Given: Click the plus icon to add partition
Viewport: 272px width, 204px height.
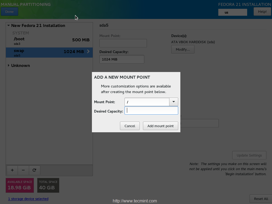Looking at the screenshot, I should (x=12, y=170).
